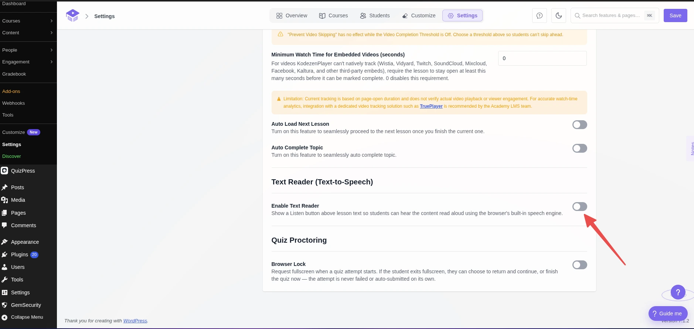Open Tools under Academy sidebar menu

pos(8,115)
